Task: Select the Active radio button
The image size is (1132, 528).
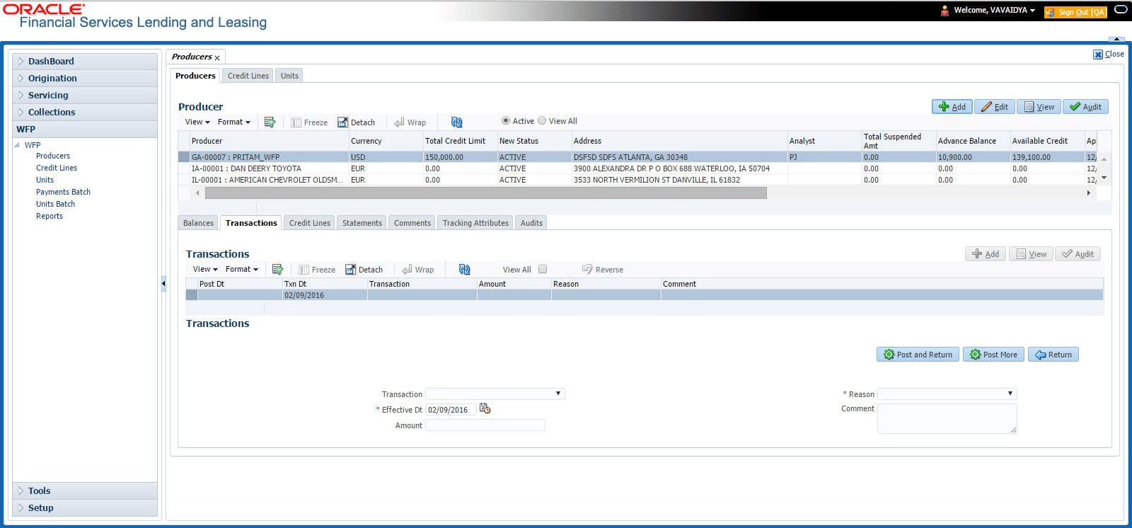Action: point(506,121)
